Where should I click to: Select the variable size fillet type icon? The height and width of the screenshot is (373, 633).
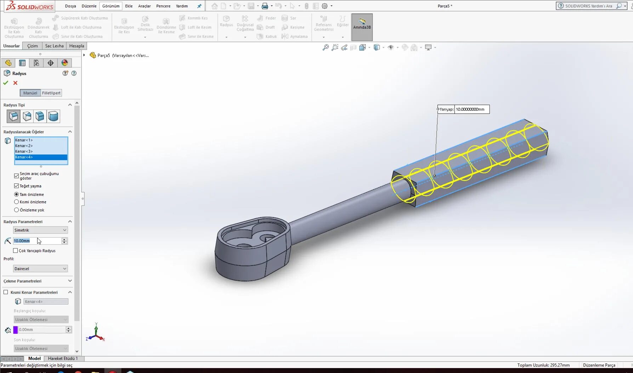(27, 116)
